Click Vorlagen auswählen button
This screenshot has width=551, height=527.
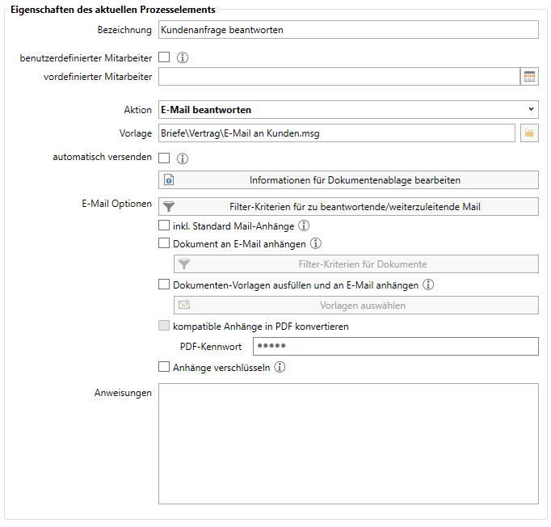click(356, 306)
